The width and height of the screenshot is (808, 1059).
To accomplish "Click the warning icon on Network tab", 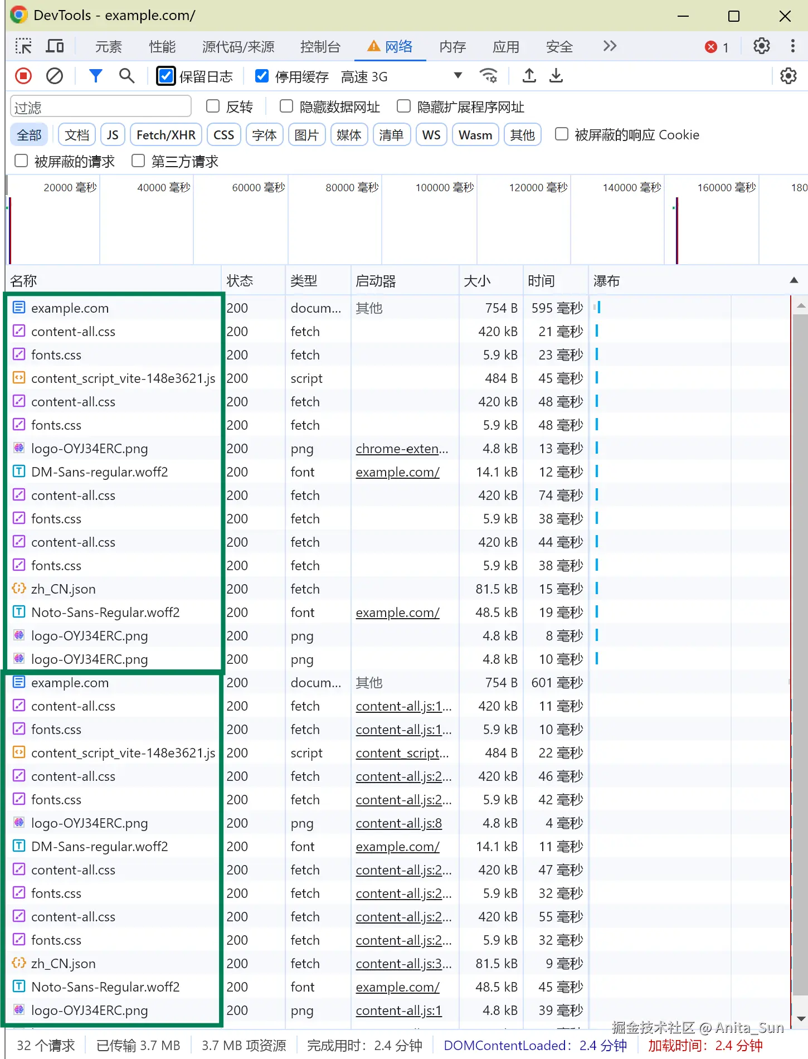I will click(x=374, y=46).
